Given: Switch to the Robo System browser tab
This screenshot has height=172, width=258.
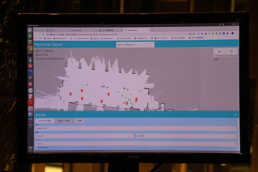Looking at the screenshot, I should point(136,30).
